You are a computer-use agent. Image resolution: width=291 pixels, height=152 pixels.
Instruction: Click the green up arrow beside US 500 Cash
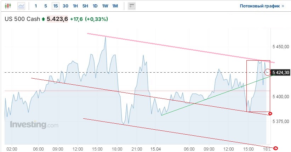[44, 19]
